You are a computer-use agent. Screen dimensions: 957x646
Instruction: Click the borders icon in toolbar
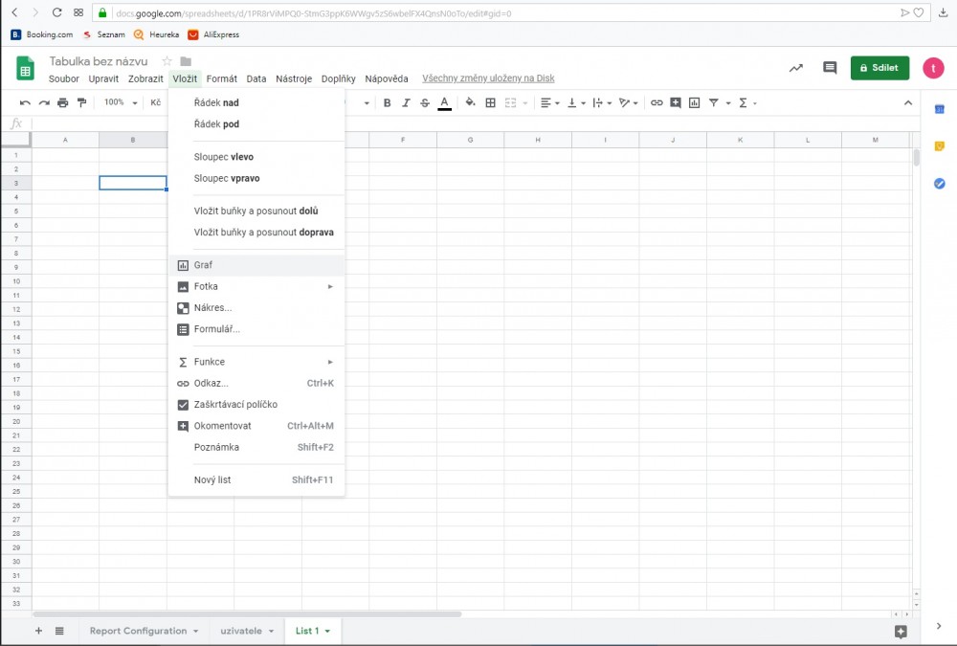[x=491, y=102]
